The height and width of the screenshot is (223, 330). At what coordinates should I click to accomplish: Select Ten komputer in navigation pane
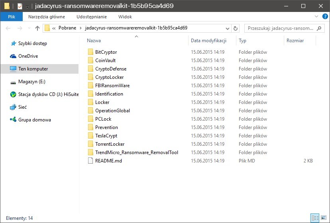tap(39, 69)
